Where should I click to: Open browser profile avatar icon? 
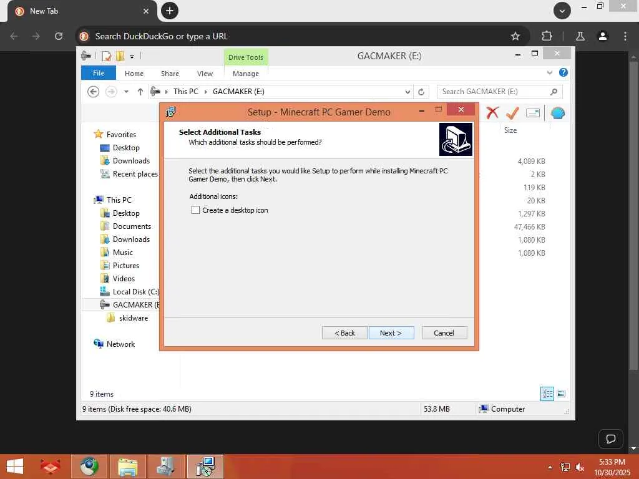pos(602,36)
